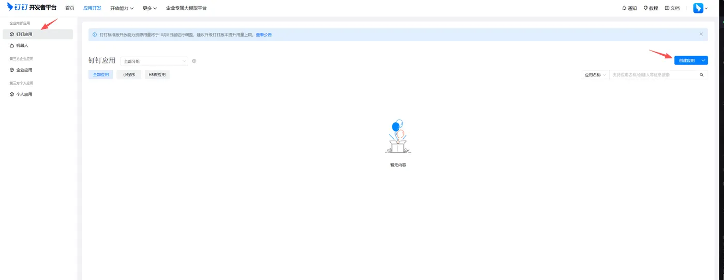Click the 第三方个人应用 section label
The width and height of the screenshot is (724, 280).
tap(21, 83)
